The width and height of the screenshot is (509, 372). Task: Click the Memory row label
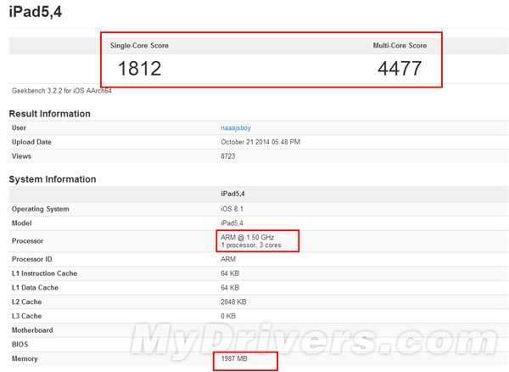point(25,359)
